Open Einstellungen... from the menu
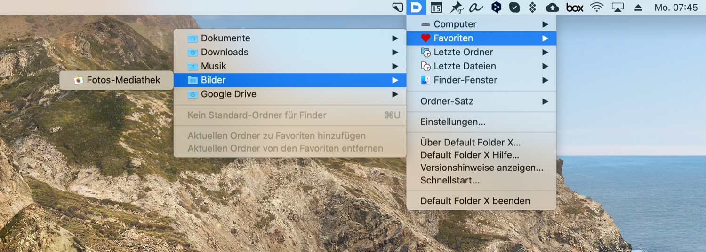The height and width of the screenshot is (252, 706). point(453,122)
